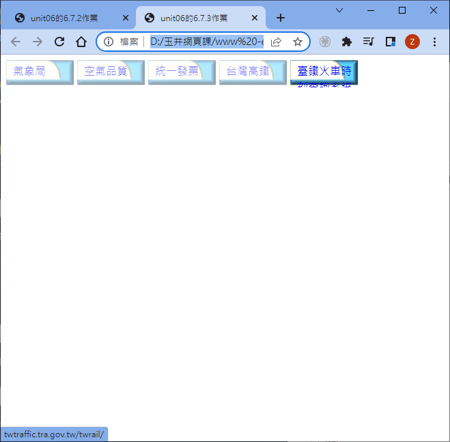Click the browser back arrow
Viewport: 450px width, 442px height.
16,42
